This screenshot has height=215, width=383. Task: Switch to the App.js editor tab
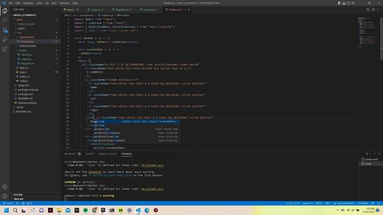[x=71, y=10]
